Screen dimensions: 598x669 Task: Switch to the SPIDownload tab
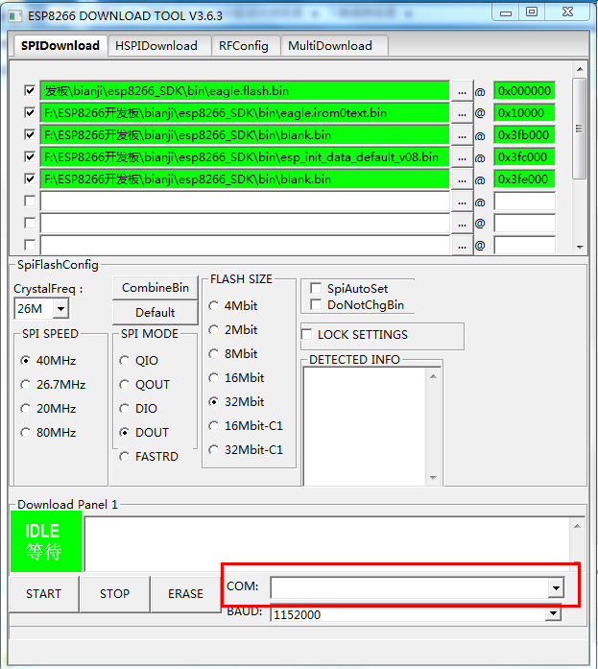coord(60,46)
